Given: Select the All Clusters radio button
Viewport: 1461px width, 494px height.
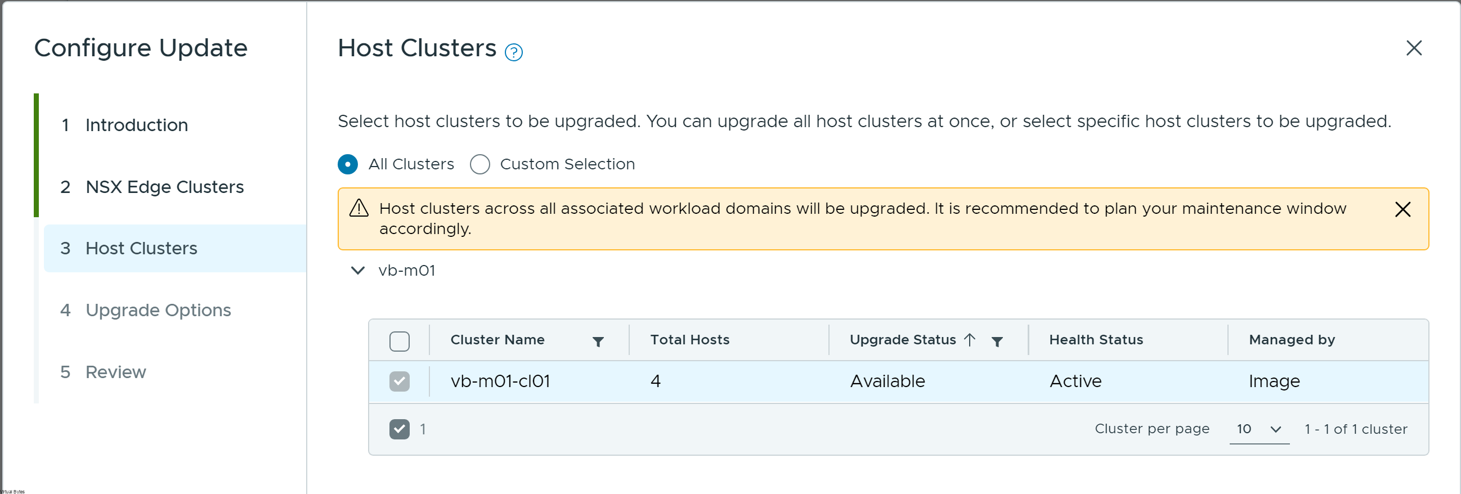Looking at the screenshot, I should click(348, 164).
